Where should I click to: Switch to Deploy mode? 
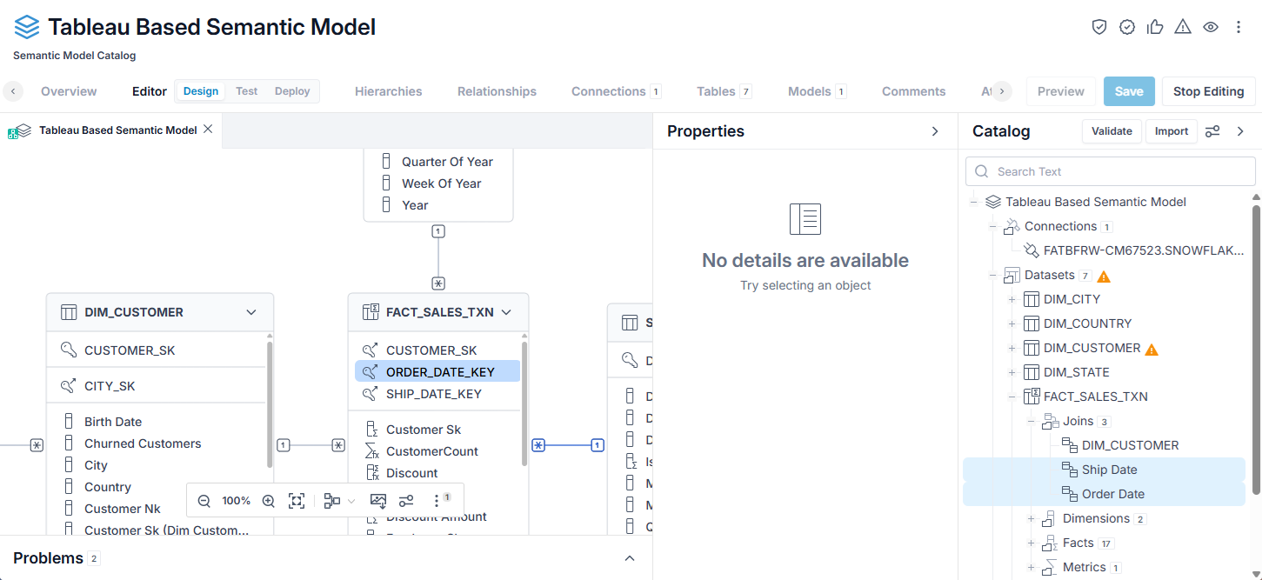[x=292, y=91]
